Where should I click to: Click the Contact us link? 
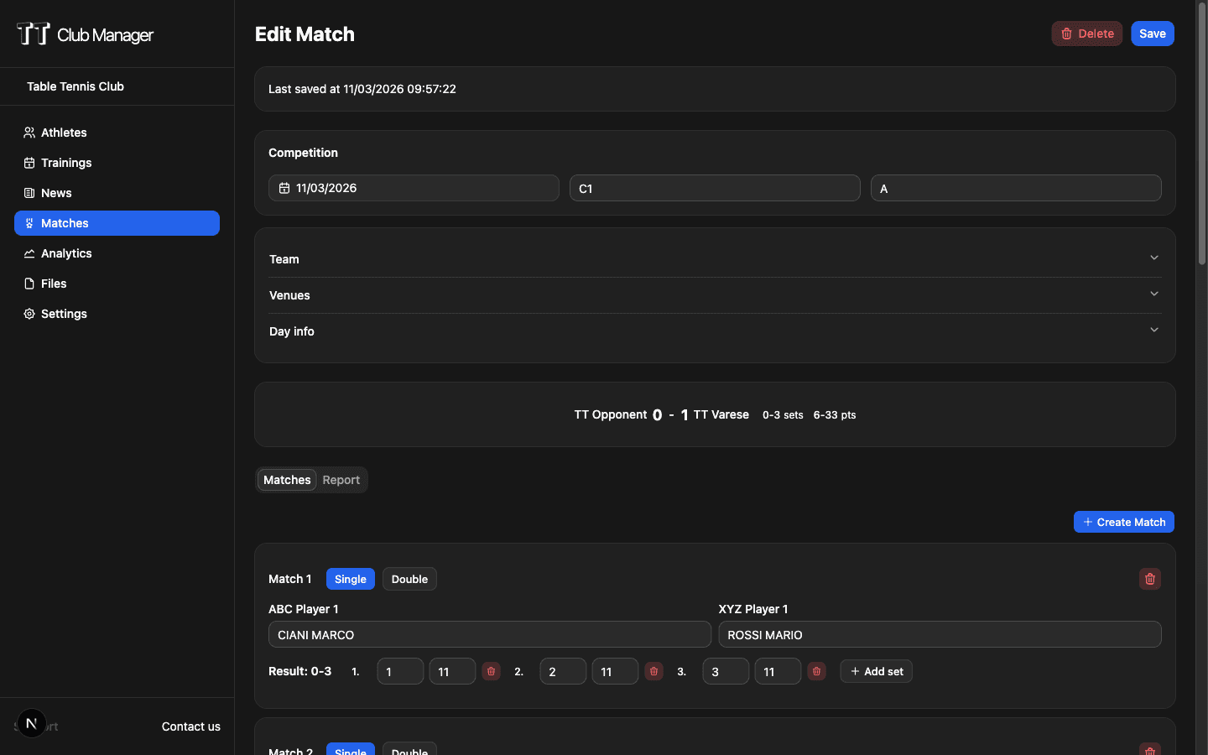coord(190,726)
